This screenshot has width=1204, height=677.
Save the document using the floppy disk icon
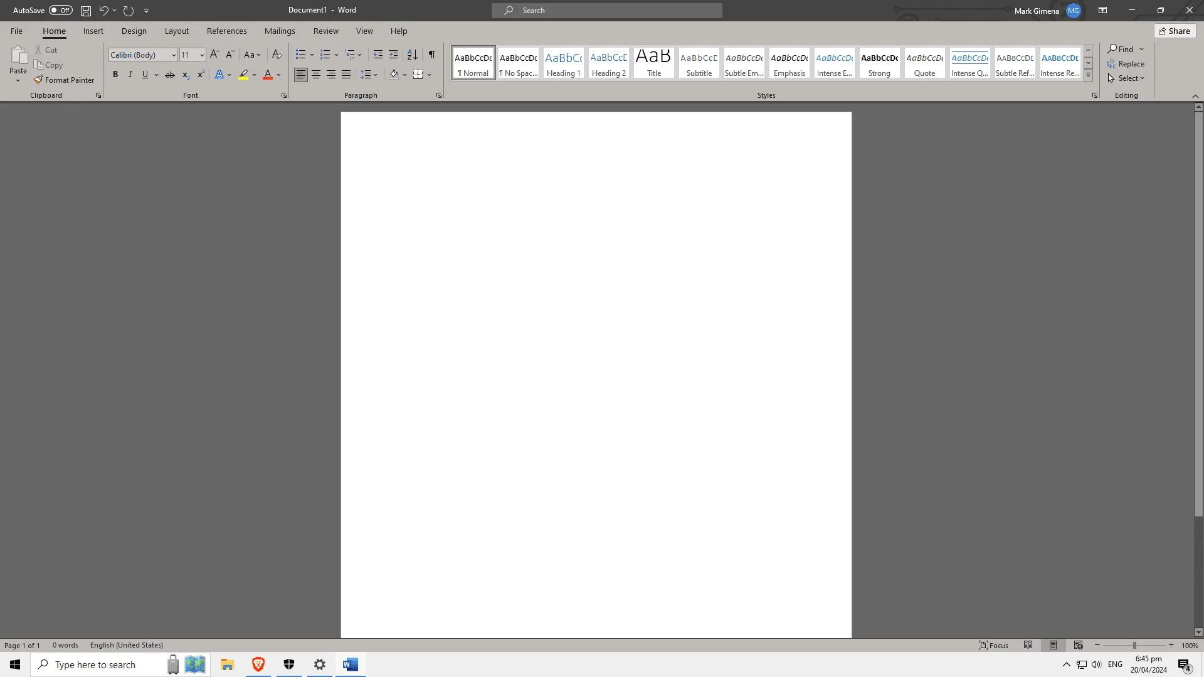click(x=86, y=11)
